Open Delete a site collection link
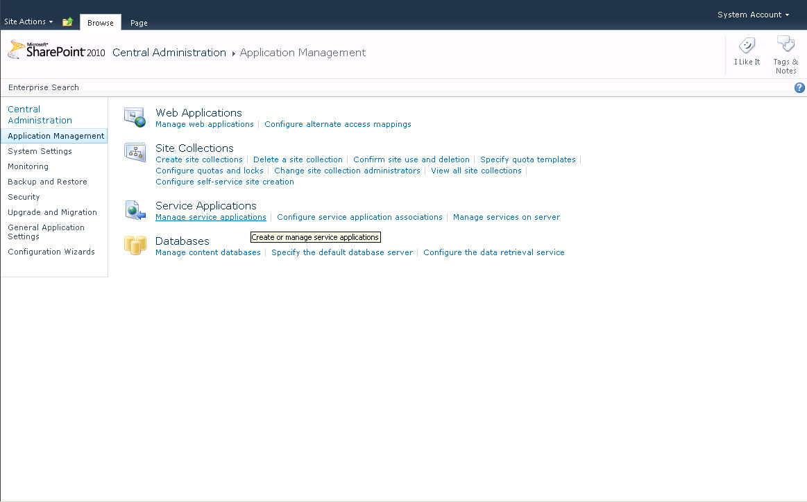Image resolution: width=807 pixels, height=502 pixels. click(298, 159)
